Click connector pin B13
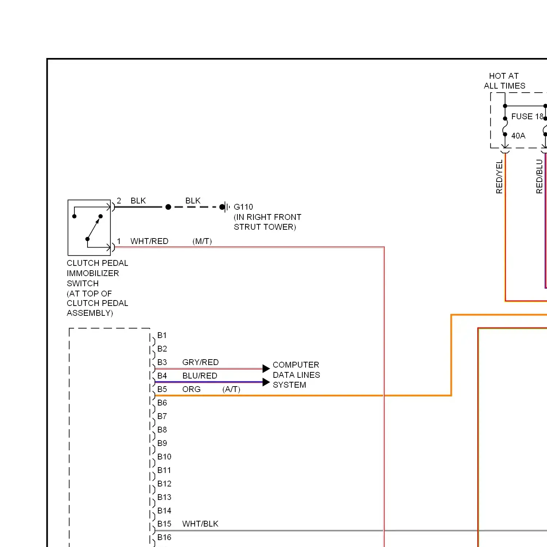 164,497
